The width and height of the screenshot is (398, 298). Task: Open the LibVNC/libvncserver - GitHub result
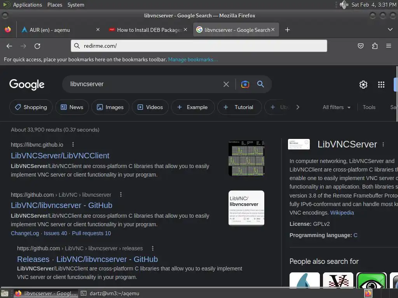pos(61,205)
